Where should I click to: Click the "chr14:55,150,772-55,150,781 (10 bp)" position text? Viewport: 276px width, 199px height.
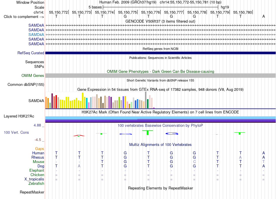tap(191, 2)
